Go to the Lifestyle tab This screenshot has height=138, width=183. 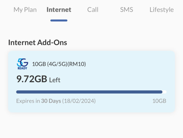click(161, 10)
